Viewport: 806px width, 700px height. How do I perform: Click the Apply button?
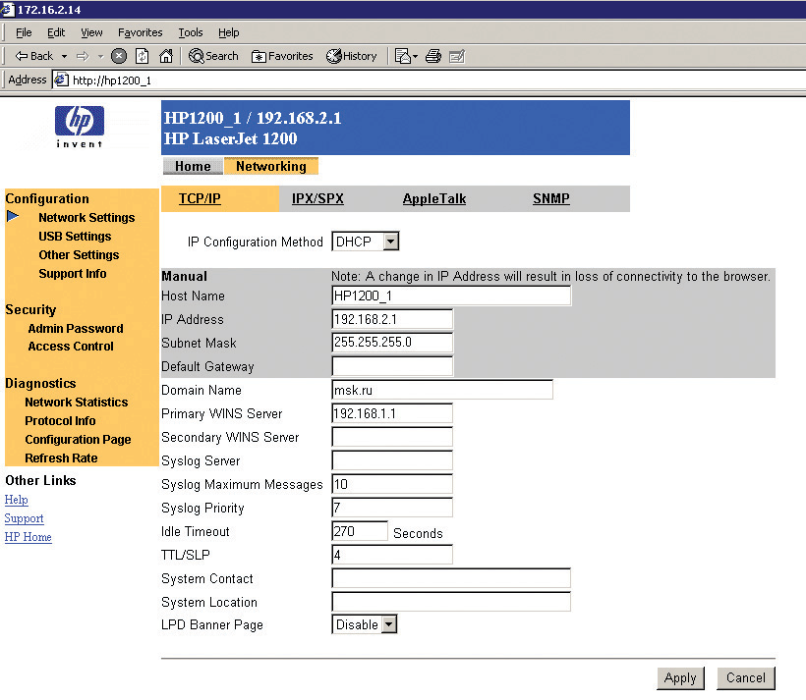point(680,678)
